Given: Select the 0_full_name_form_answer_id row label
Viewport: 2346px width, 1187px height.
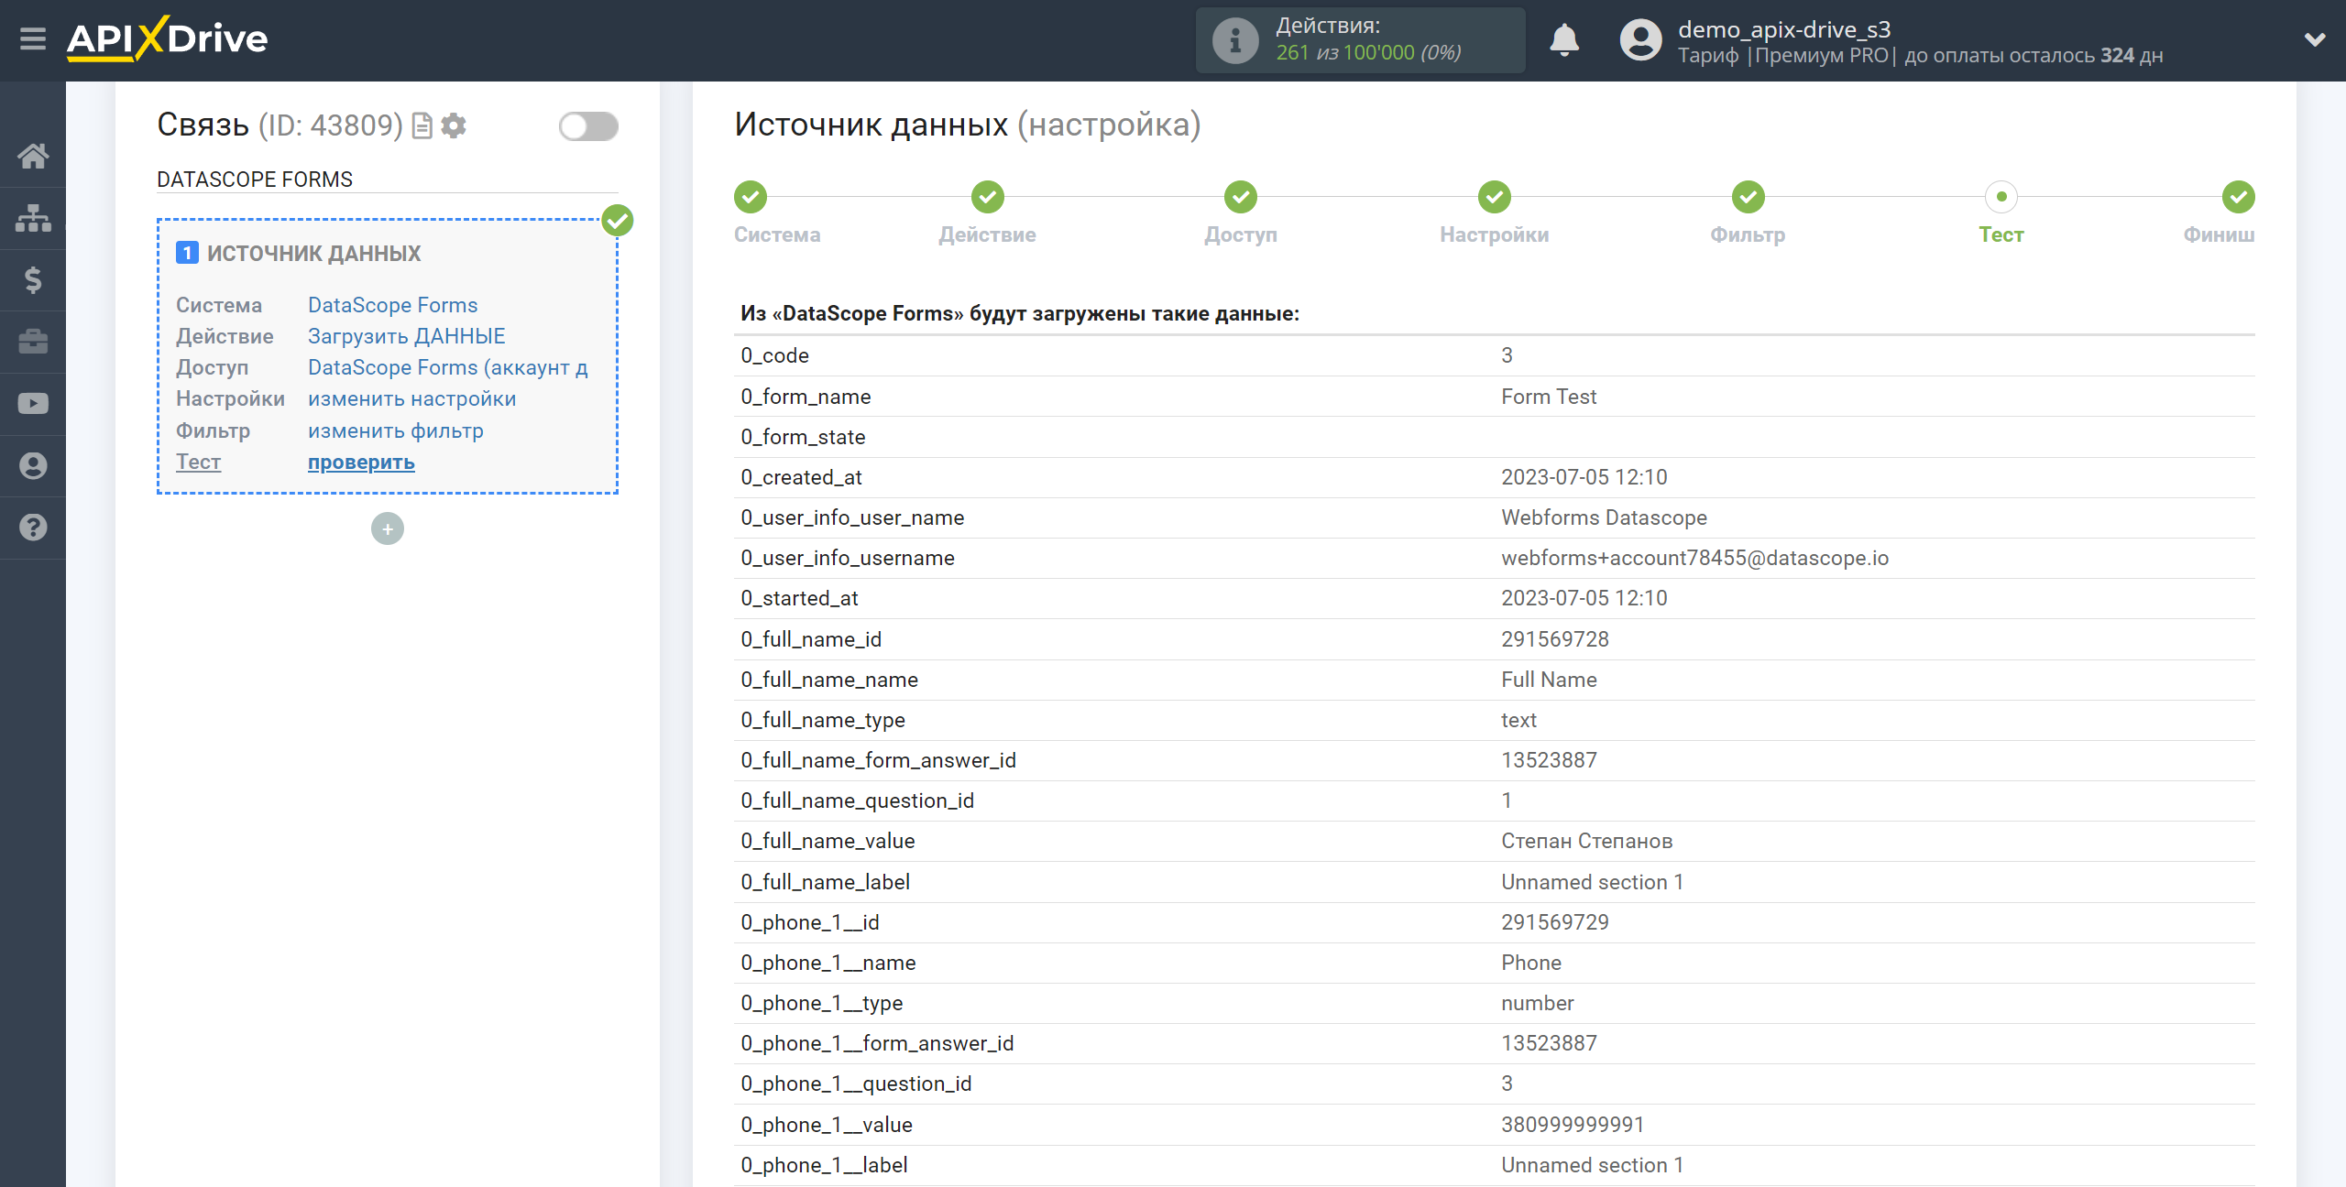Looking at the screenshot, I should pyautogui.click(x=878, y=760).
